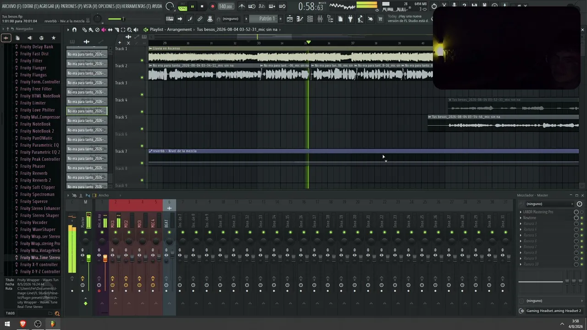The width and height of the screenshot is (587, 330).
Task: Add a new pattern with plus button
Action: (281, 19)
